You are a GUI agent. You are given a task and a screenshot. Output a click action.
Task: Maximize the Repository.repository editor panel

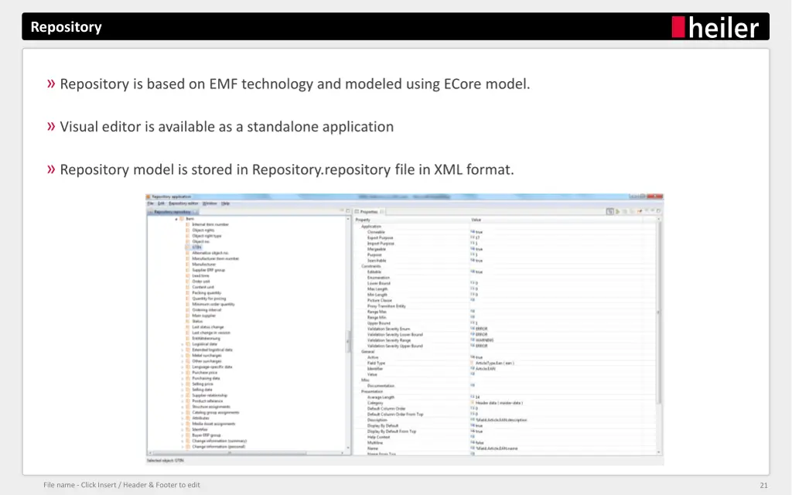pyautogui.click(x=347, y=211)
